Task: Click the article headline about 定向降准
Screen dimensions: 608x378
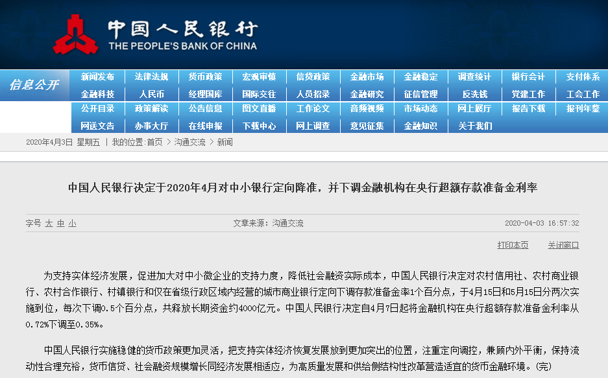Action: point(303,188)
